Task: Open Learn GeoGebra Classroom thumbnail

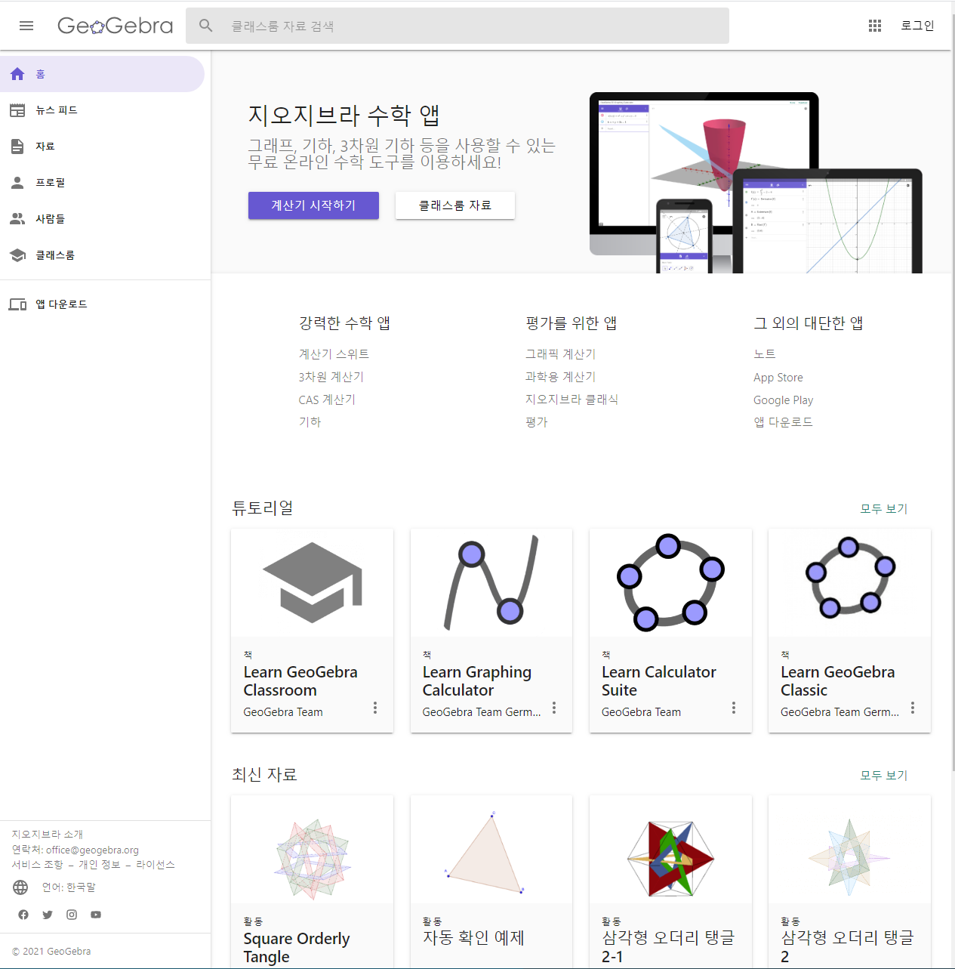Action: click(313, 582)
